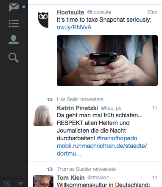The height and width of the screenshot is (187, 162).
Task: Click the 23m timestamp on Hootsuite tweet
Action: 152,12
